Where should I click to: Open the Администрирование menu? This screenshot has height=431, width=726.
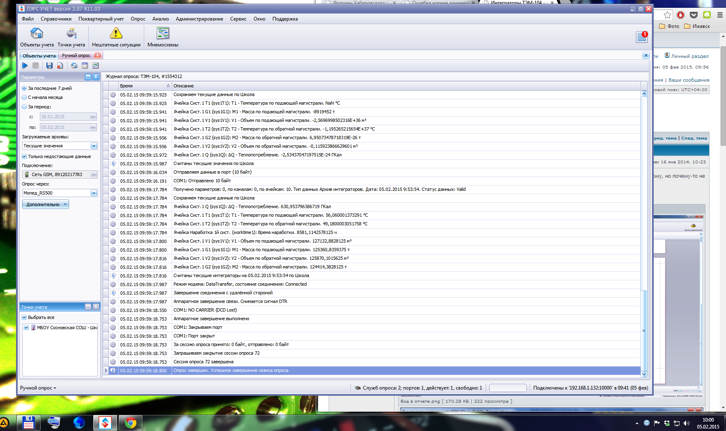coord(199,19)
